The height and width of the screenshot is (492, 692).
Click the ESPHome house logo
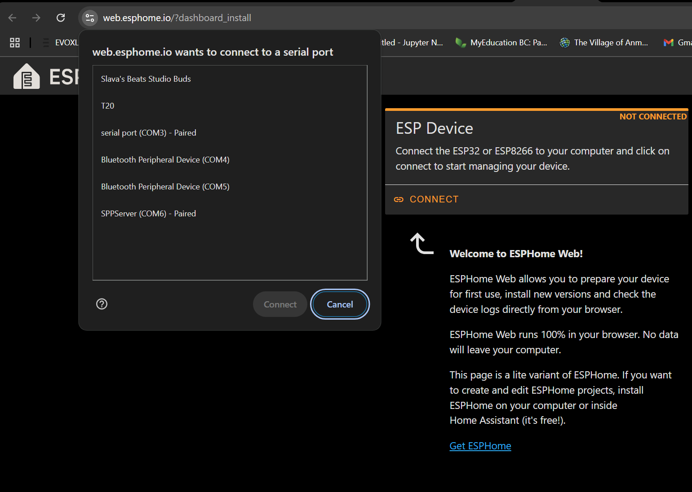[x=27, y=76]
